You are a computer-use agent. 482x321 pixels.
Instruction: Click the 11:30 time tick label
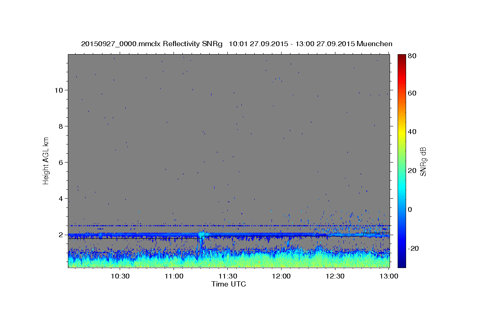point(228,276)
